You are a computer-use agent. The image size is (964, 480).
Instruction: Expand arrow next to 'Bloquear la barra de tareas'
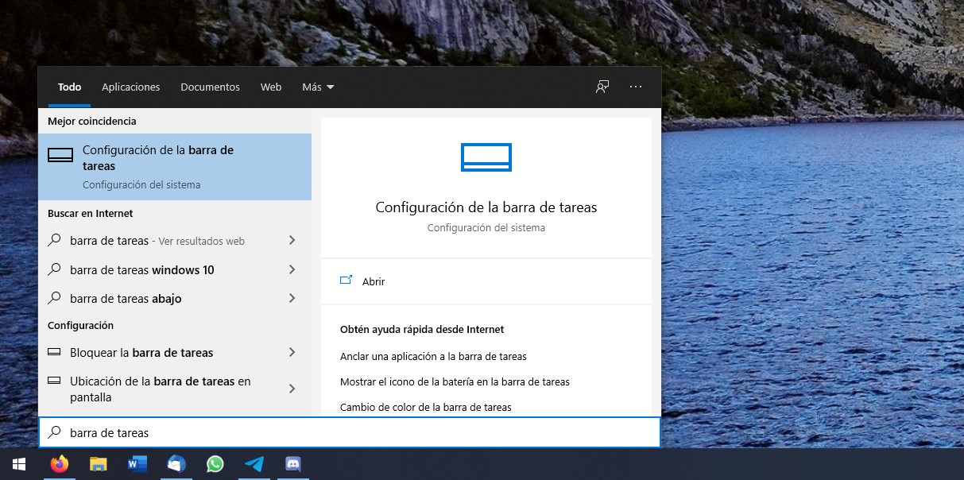coord(292,352)
